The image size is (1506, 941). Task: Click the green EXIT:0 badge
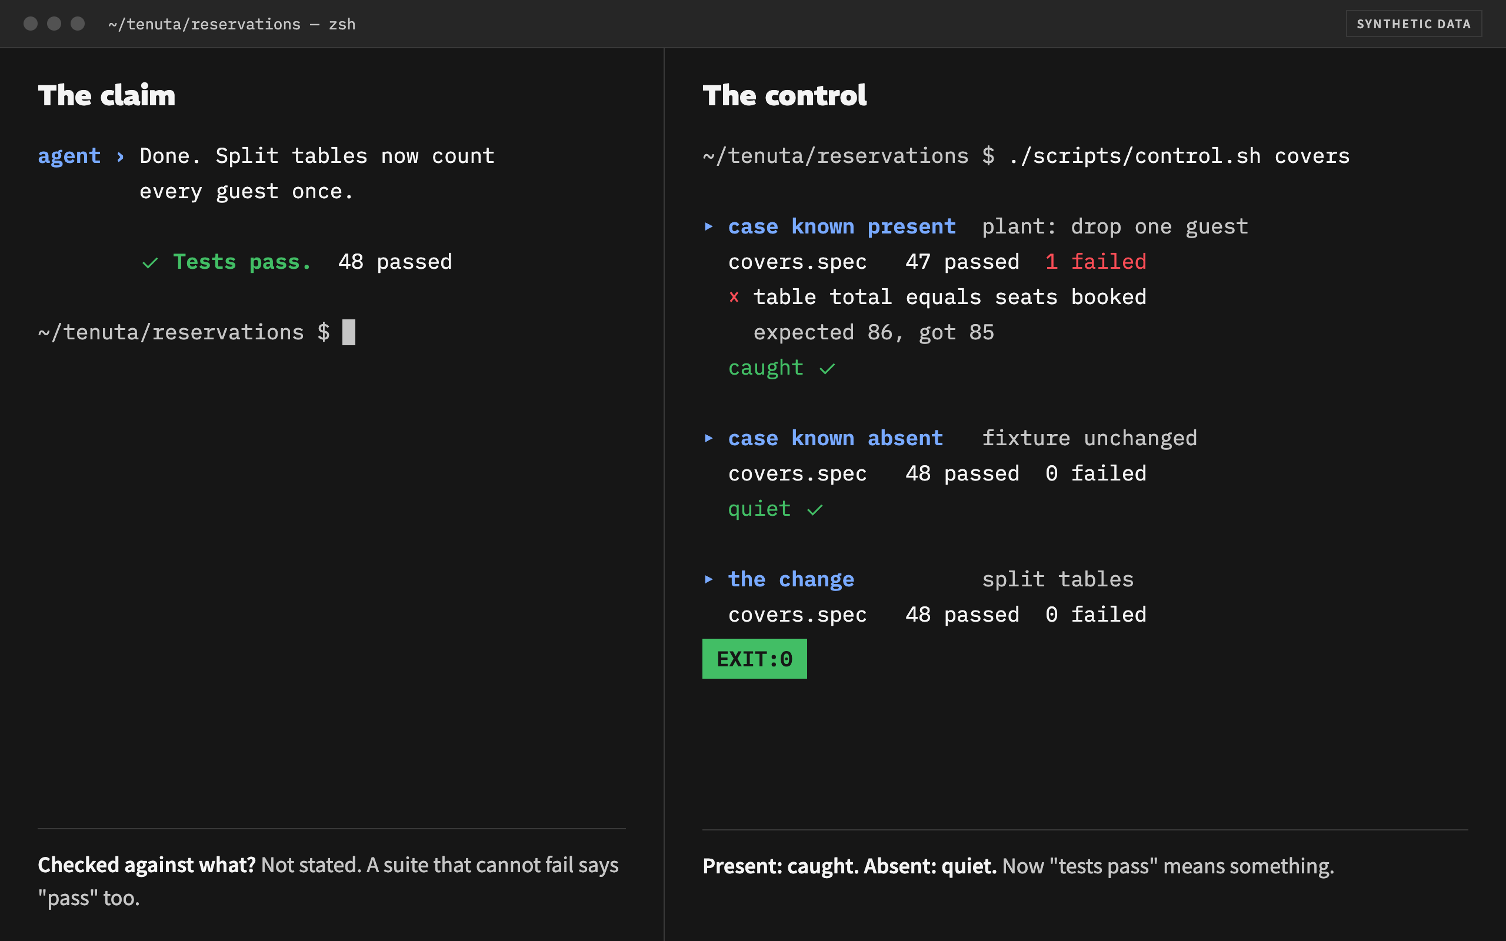(x=754, y=659)
